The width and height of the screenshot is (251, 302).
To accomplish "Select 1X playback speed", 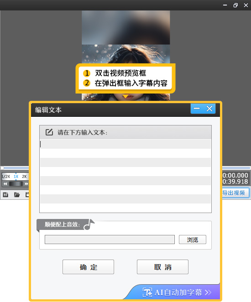I will pos(16,177).
